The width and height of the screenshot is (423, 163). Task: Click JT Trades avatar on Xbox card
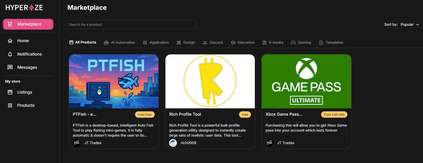click(x=269, y=143)
